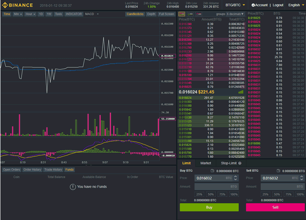
Task: Set buy amount to 50%
Action: pos(211,194)
